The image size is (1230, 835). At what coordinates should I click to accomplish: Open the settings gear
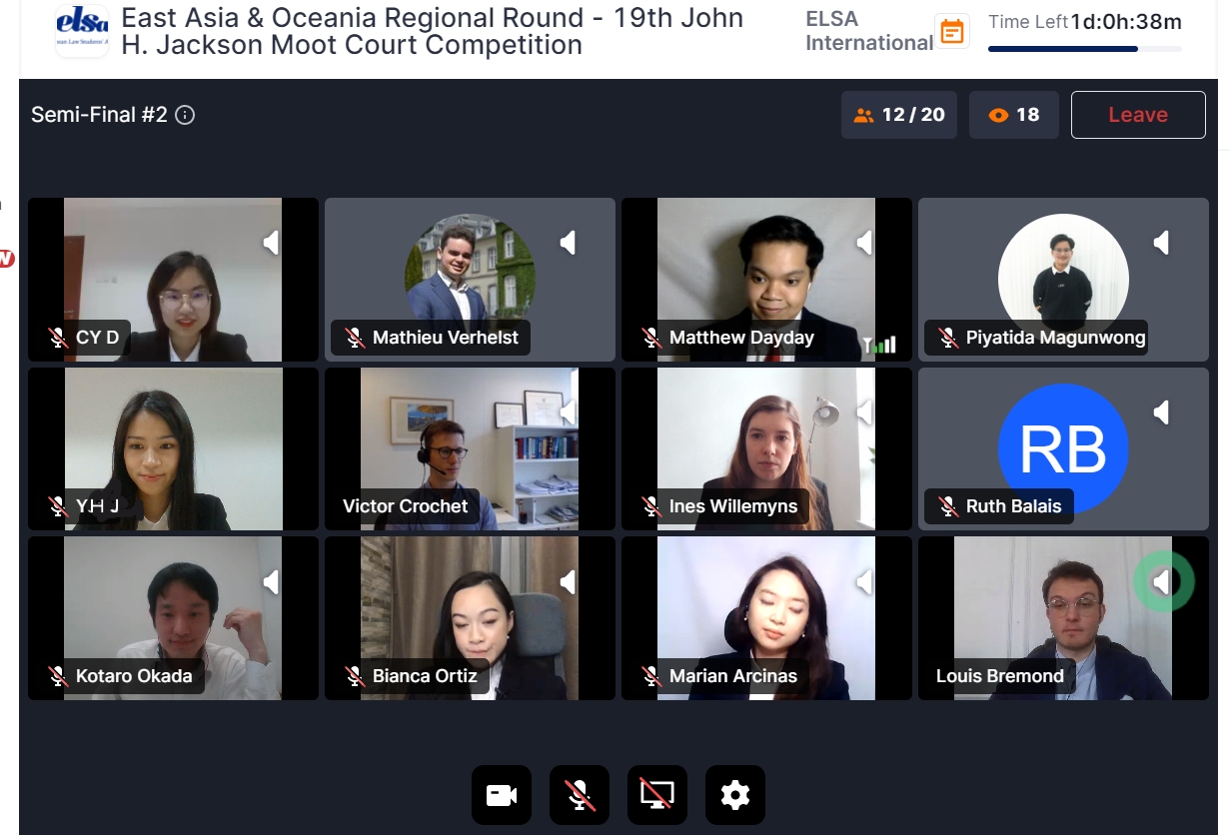tap(734, 795)
